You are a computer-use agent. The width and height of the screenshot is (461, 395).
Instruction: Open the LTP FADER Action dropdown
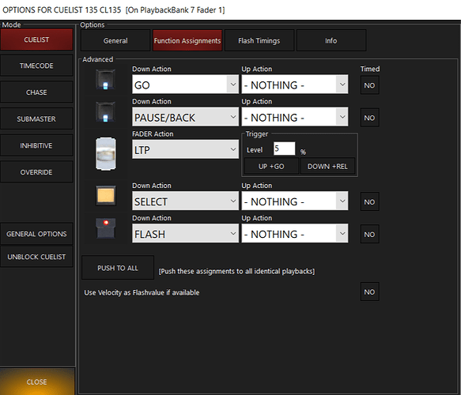(185, 149)
